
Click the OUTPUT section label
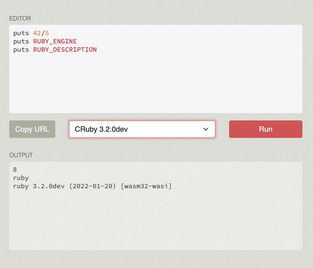[x=21, y=155]
